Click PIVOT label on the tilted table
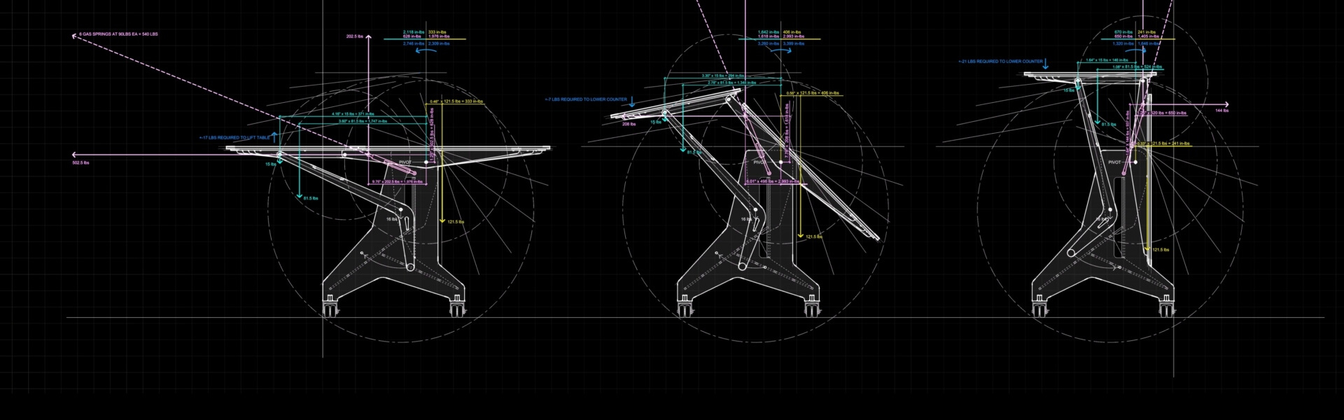Image resolution: width=1344 pixels, height=420 pixels. (x=759, y=162)
